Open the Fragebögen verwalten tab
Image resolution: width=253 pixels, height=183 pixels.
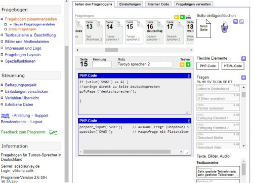193,4
